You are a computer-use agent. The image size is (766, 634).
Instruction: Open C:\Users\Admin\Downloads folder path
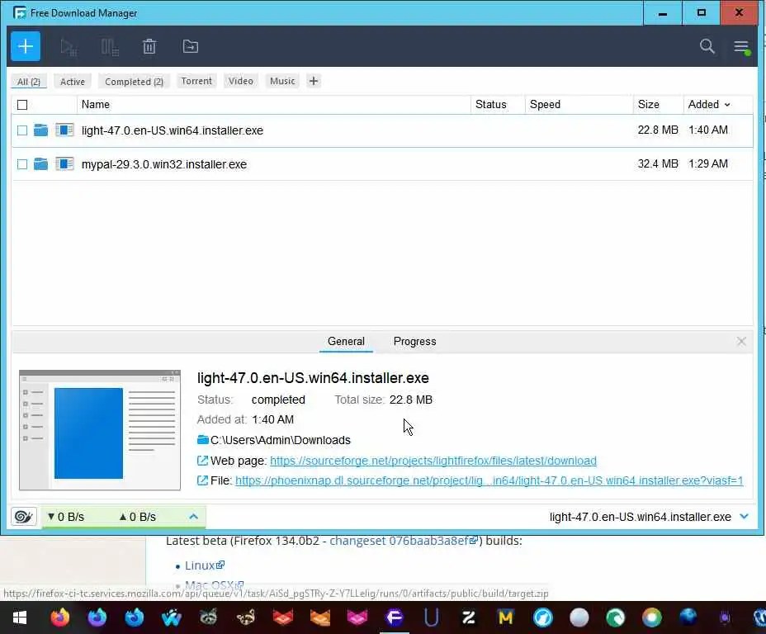pyautogui.click(x=281, y=440)
